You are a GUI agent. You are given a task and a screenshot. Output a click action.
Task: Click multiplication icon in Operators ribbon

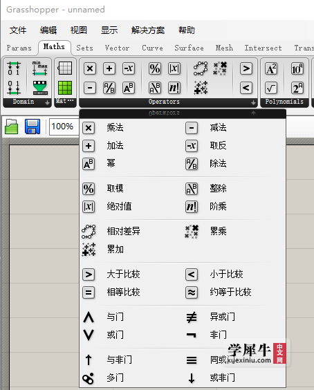(90, 68)
